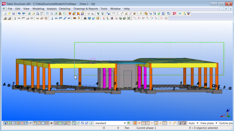Toggle snap to intersection points
The height and width of the screenshot is (131, 234).
pos(152,123)
